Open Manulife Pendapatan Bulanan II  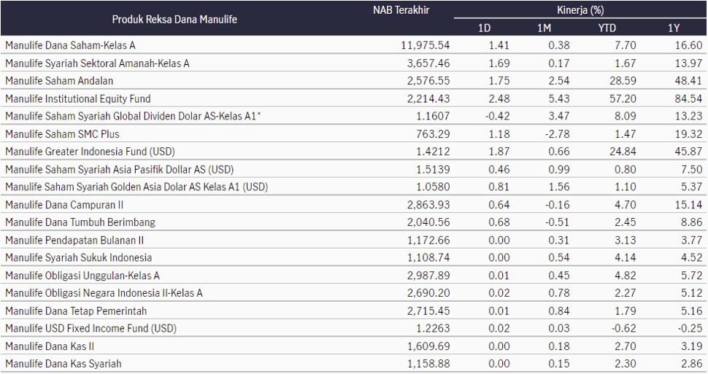point(74,240)
